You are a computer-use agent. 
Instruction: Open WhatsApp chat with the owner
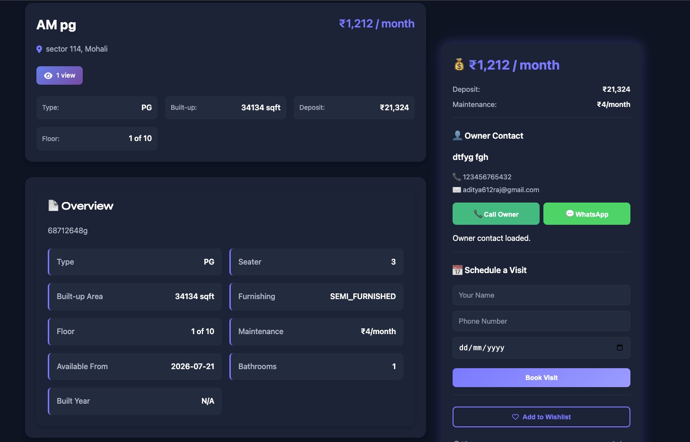click(x=587, y=214)
